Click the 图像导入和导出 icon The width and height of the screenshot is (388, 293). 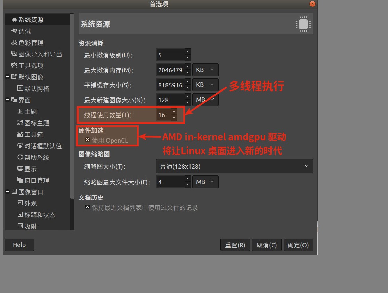point(14,54)
